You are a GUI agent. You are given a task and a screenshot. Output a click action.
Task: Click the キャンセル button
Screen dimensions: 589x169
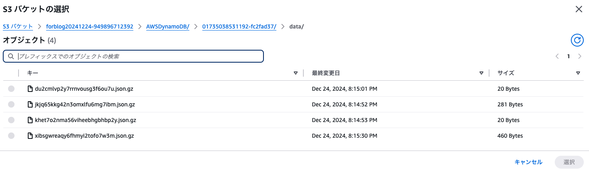[528, 162]
